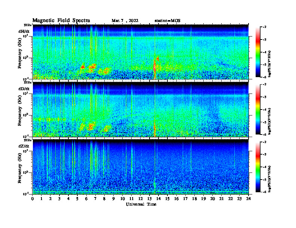Viewport: 296px width, 228px height.
Task: Click the dD/dt panel label
Action: coord(24,89)
